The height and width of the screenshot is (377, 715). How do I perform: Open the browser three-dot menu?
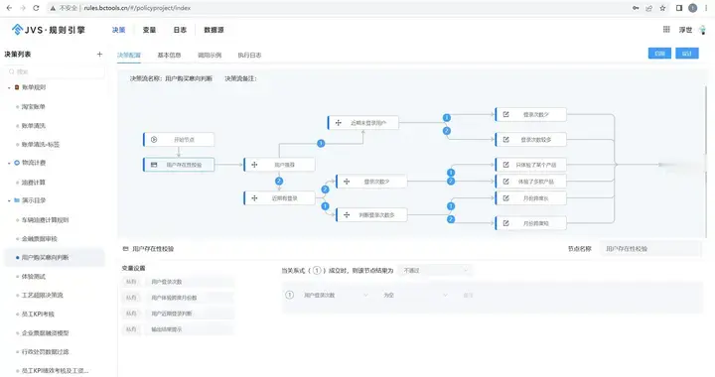coord(706,8)
